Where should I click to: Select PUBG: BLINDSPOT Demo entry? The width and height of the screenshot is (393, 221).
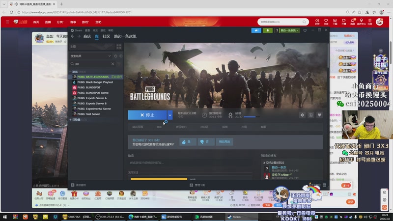[93, 93]
